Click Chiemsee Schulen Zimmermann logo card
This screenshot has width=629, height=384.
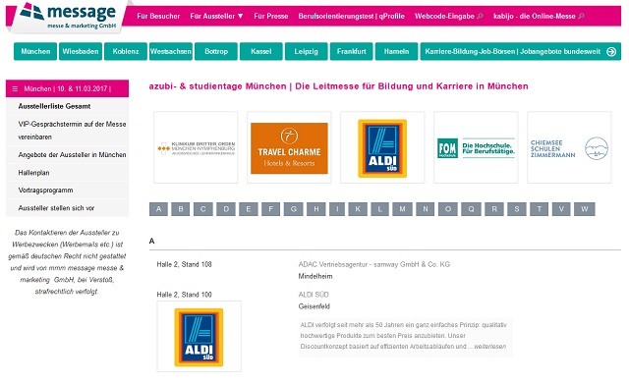tap(569, 148)
